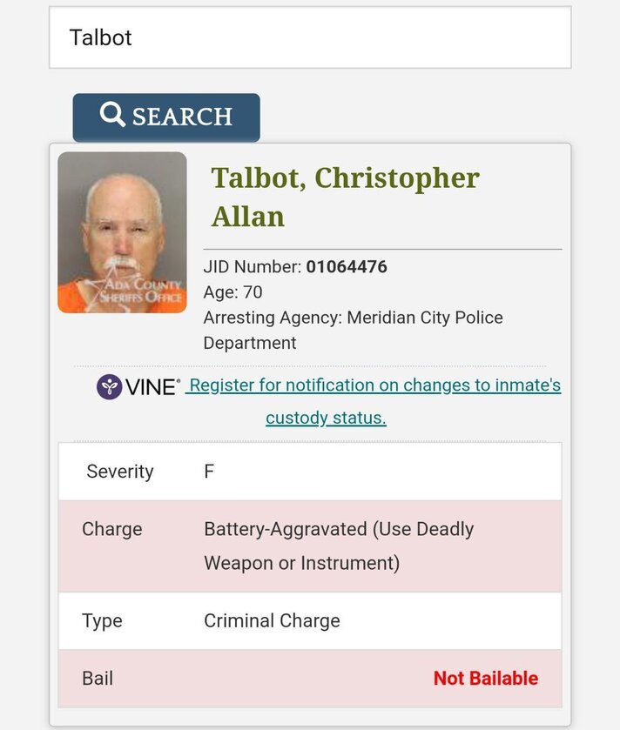
Task: Select the Bail row label
Action: coord(98,679)
